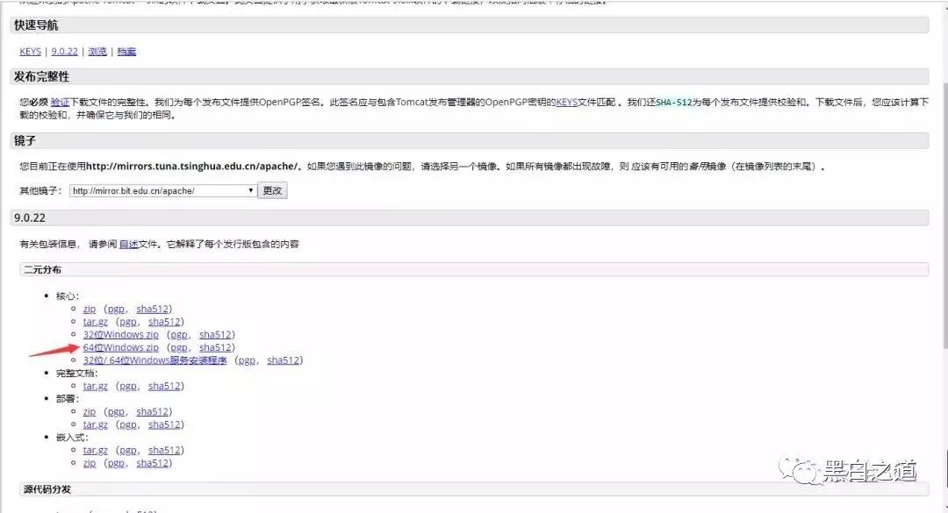
Task: Open sha512 checksum for 核心 zip
Action: point(153,309)
